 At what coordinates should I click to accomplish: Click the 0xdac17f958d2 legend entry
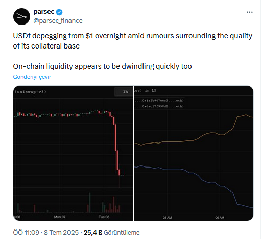(x=159, y=106)
